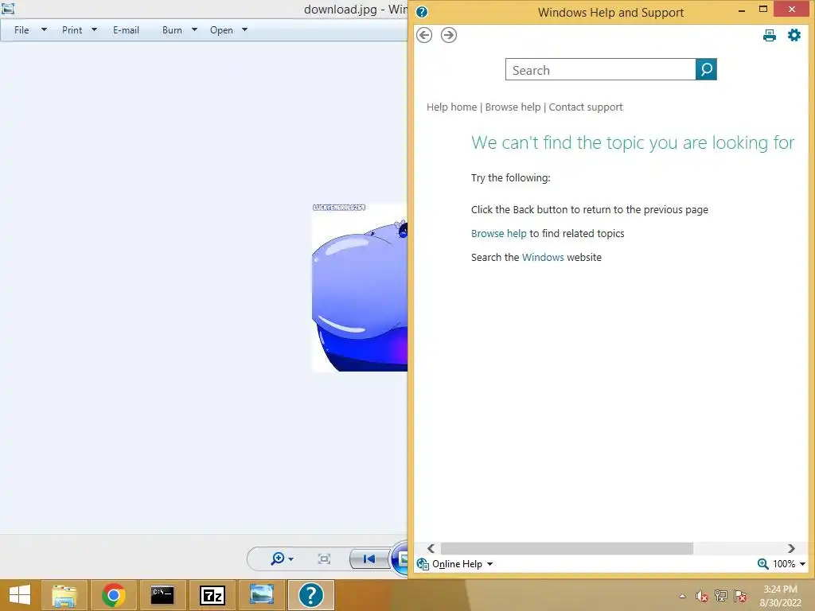The height and width of the screenshot is (611, 815).
Task: Click the network tray icon
Action: 721,596
